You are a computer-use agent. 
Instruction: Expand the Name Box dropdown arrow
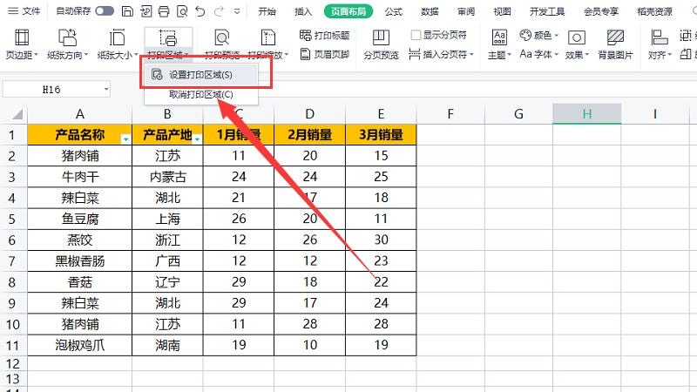pos(106,89)
